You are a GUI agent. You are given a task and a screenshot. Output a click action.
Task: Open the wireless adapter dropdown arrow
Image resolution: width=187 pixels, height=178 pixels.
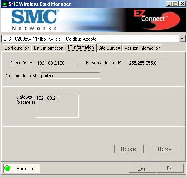(183, 39)
